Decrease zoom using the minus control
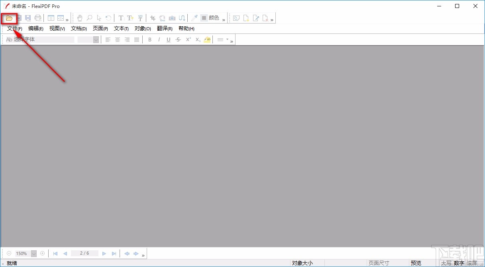Screen dimensions: 485x267 8,253
